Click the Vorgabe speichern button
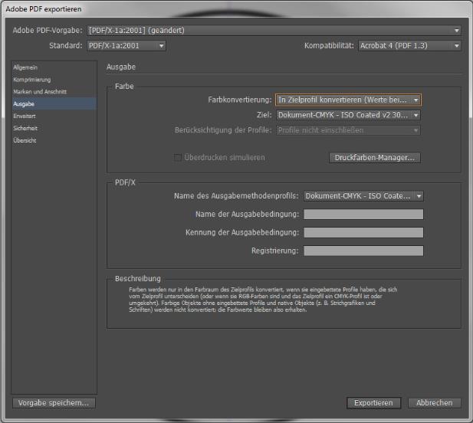Image resolution: width=473 pixels, height=423 pixels. [54, 403]
